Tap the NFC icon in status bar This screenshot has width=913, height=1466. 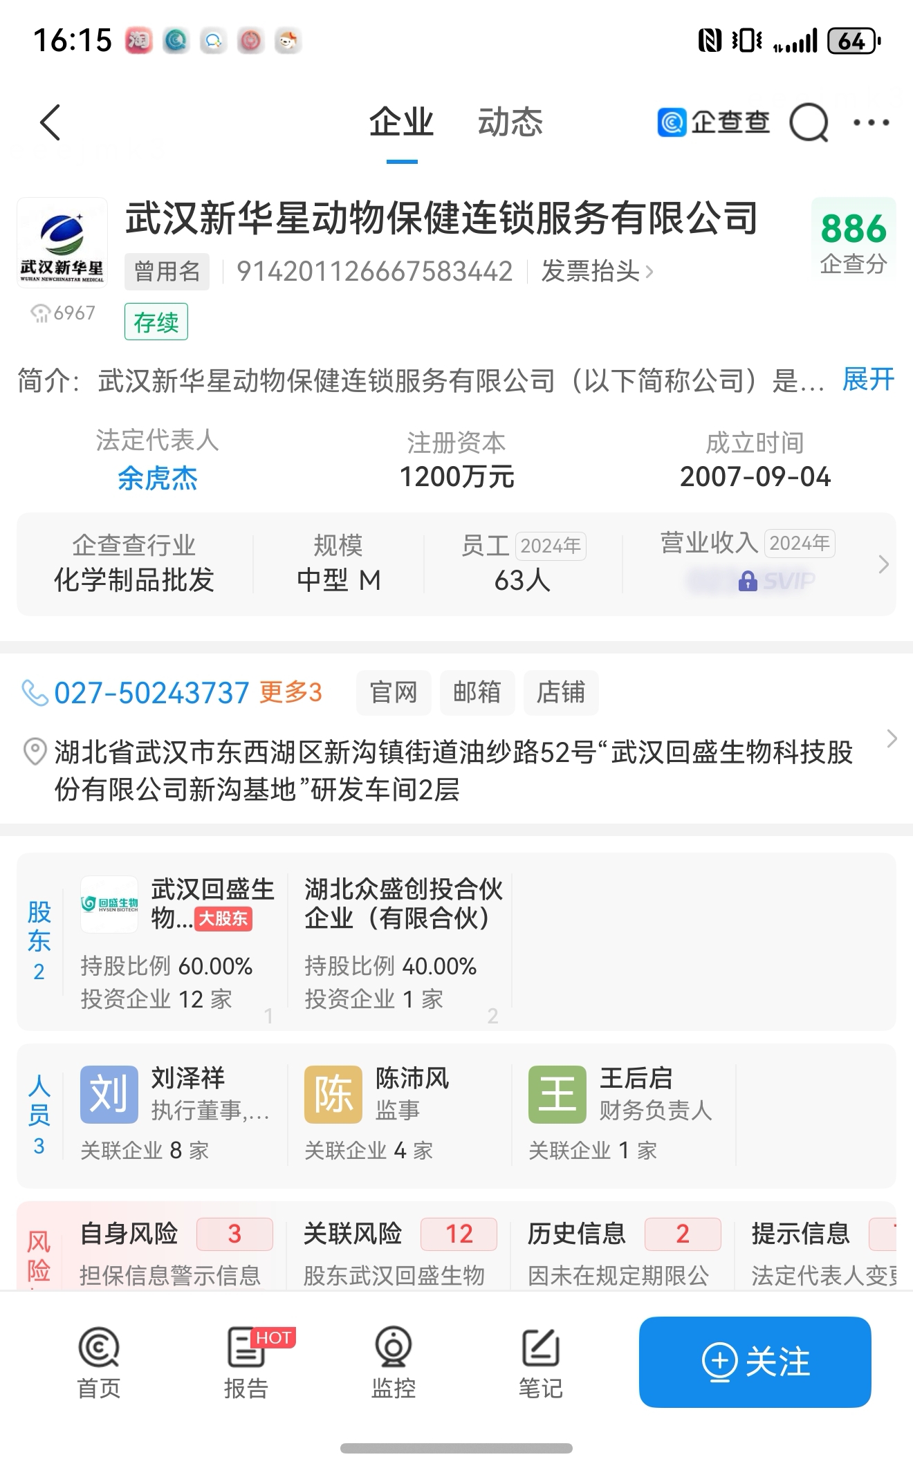(x=710, y=41)
